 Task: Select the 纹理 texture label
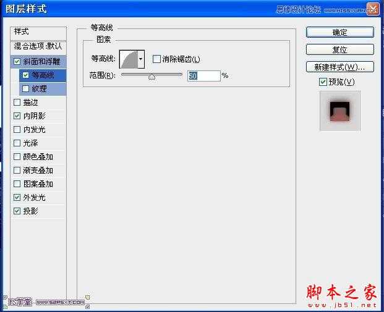pos(39,88)
